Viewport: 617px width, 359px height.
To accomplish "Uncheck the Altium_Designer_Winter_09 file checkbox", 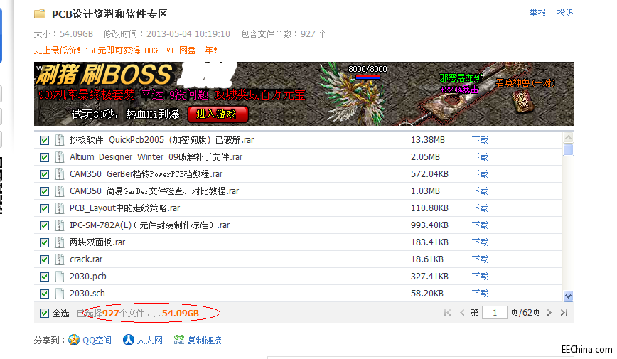I will (45, 157).
